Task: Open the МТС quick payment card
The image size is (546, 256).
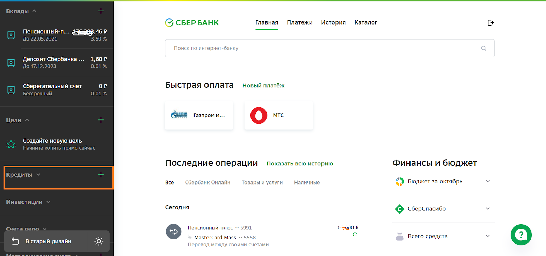Action: click(x=278, y=115)
